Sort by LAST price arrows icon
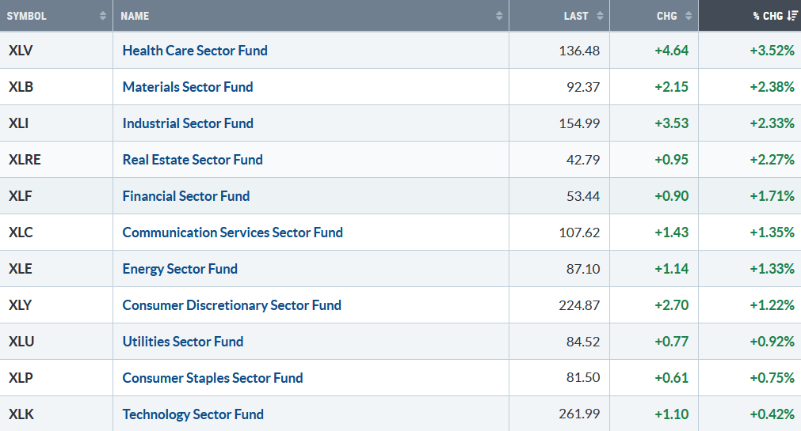The width and height of the screenshot is (801, 431). tap(600, 16)
